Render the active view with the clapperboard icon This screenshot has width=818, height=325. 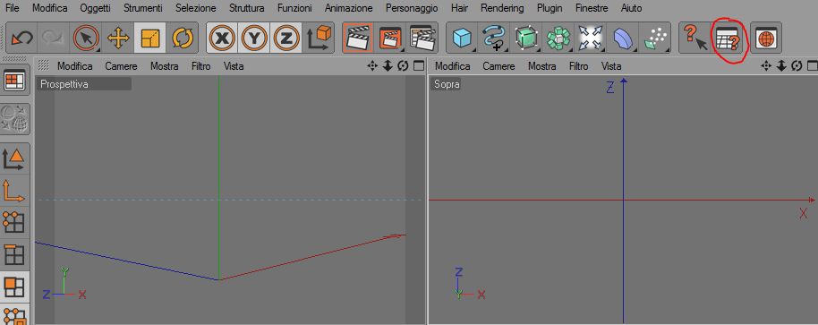click(x=358, y=38)
